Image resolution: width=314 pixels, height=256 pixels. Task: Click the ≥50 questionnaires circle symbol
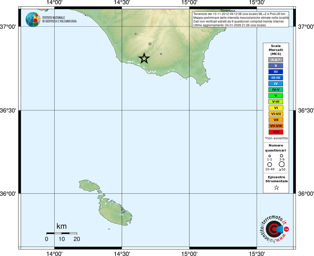click(282, 164)
